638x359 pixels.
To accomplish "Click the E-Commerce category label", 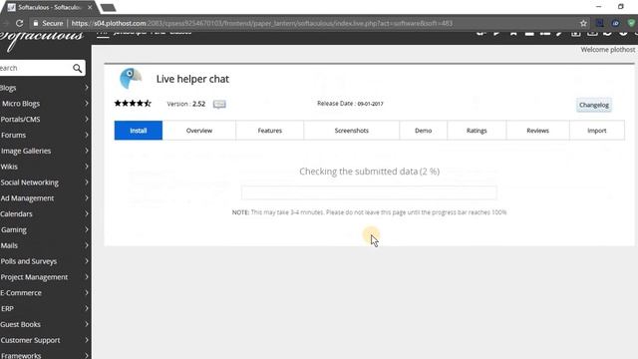I will pos(21,293).
